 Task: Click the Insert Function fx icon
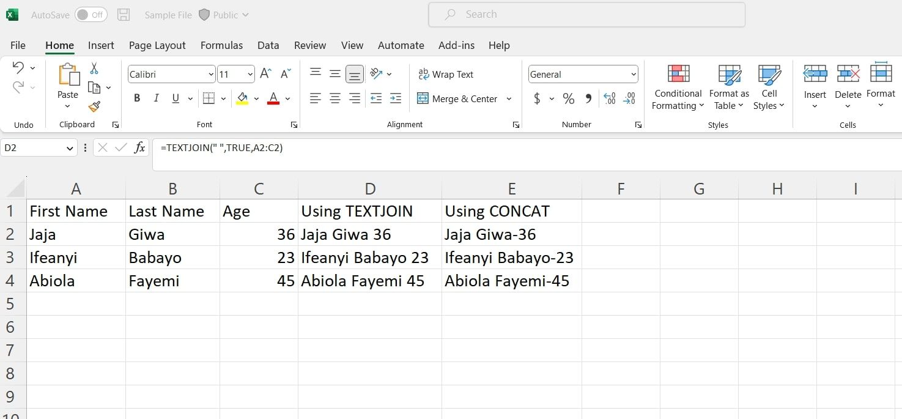click(x=139, y=147)
